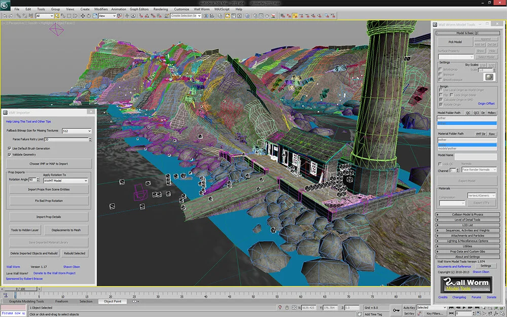Choose Rectangular Selection Region tool
507x317 pixels.
pyautogui.click(x=69, y=16)
